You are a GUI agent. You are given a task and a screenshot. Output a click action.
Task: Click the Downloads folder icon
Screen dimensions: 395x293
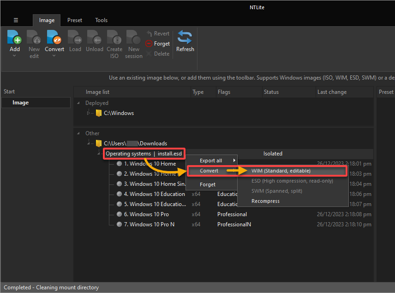[99, 144]
